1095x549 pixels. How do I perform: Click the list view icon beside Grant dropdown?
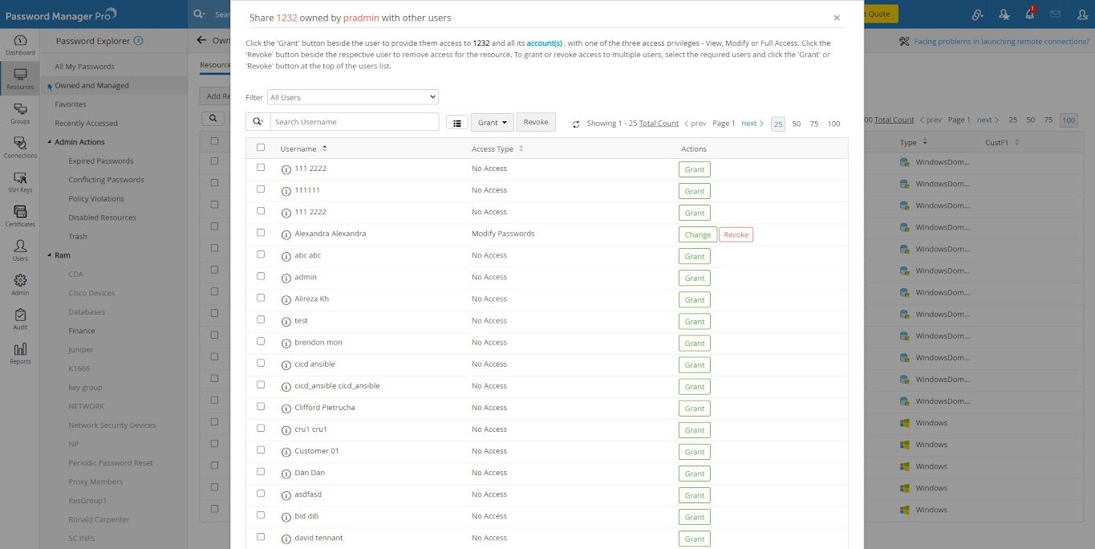point(456,123)
